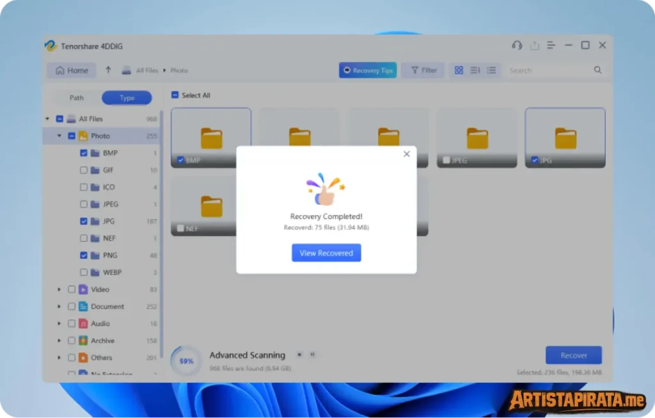Click the View Recovered button
The width and height of the screenshot is (655, 418).
click(x=326, y=253)
